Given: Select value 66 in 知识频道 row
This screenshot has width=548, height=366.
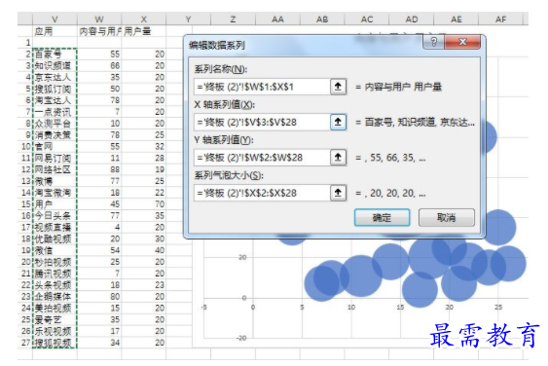Looking at the screenshot, I should tap(99, 66).
